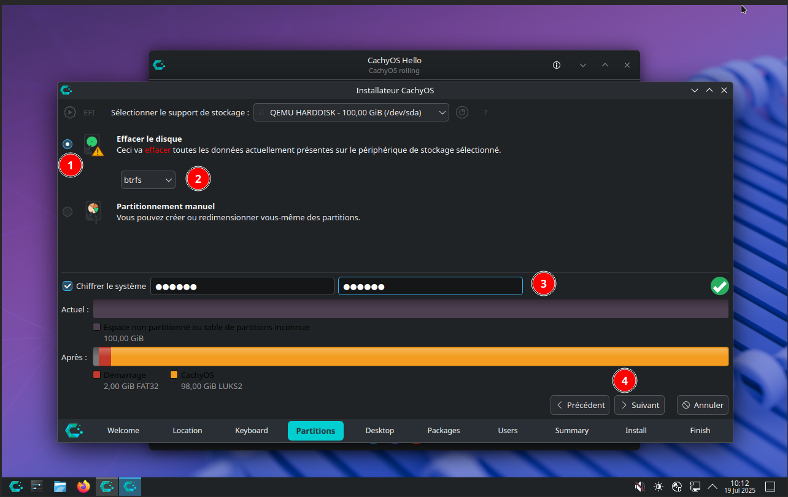
Task: Uncheck the Chiffrer le système checkbox
Action: (68, 286)
